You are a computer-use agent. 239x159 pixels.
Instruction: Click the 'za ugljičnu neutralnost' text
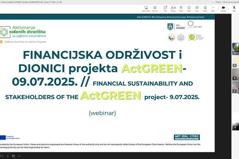[x=29, y=36]
